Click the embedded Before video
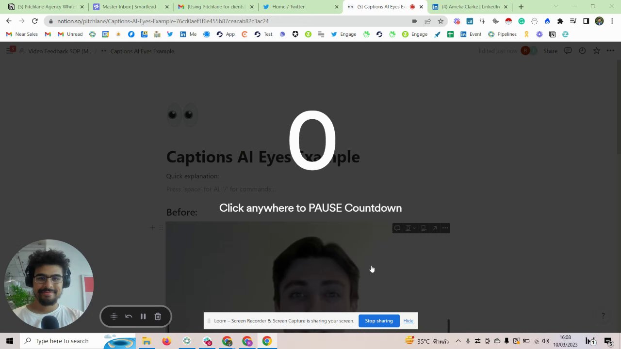This screenshot has height=349, width=621. tap(308, 277)
